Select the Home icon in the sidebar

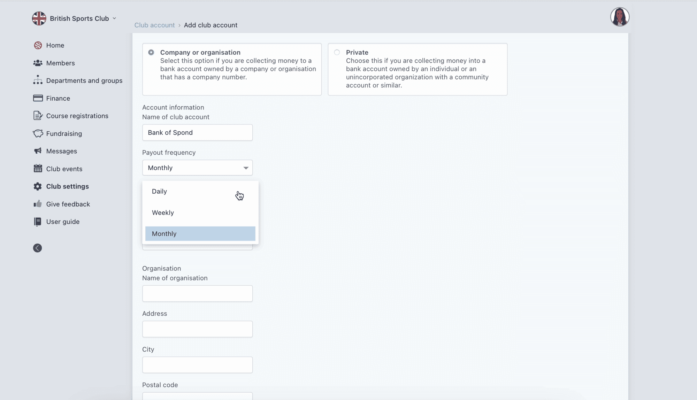[x=38, y=45]
